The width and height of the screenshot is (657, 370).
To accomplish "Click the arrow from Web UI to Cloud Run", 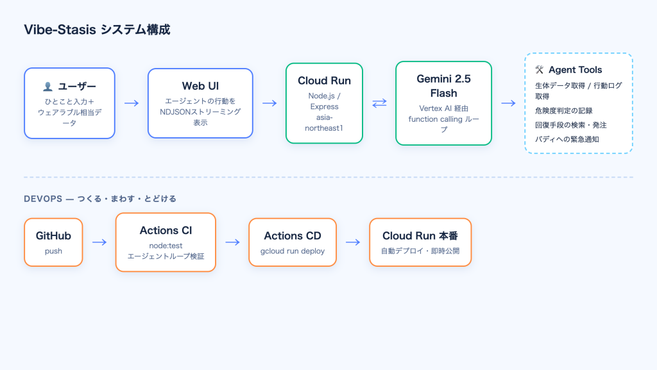I will pos(269,103).
